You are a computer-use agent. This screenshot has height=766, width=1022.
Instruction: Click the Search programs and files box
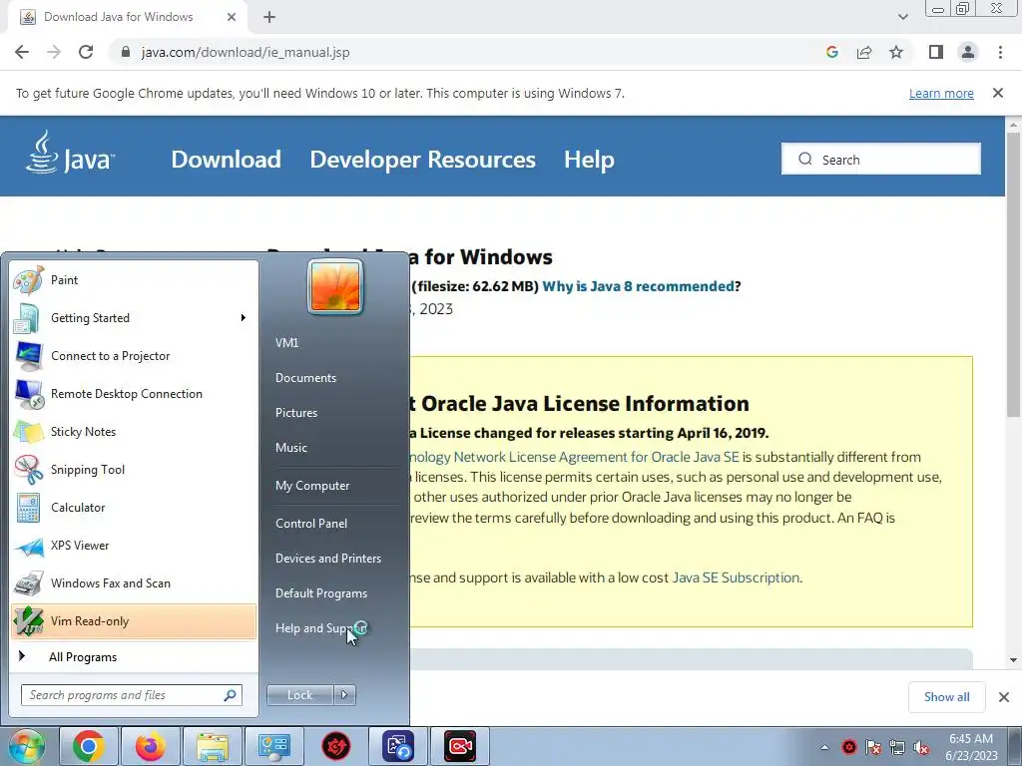(131, 695)
